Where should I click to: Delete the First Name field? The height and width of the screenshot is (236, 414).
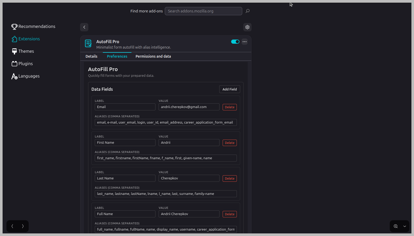point(230,143)
